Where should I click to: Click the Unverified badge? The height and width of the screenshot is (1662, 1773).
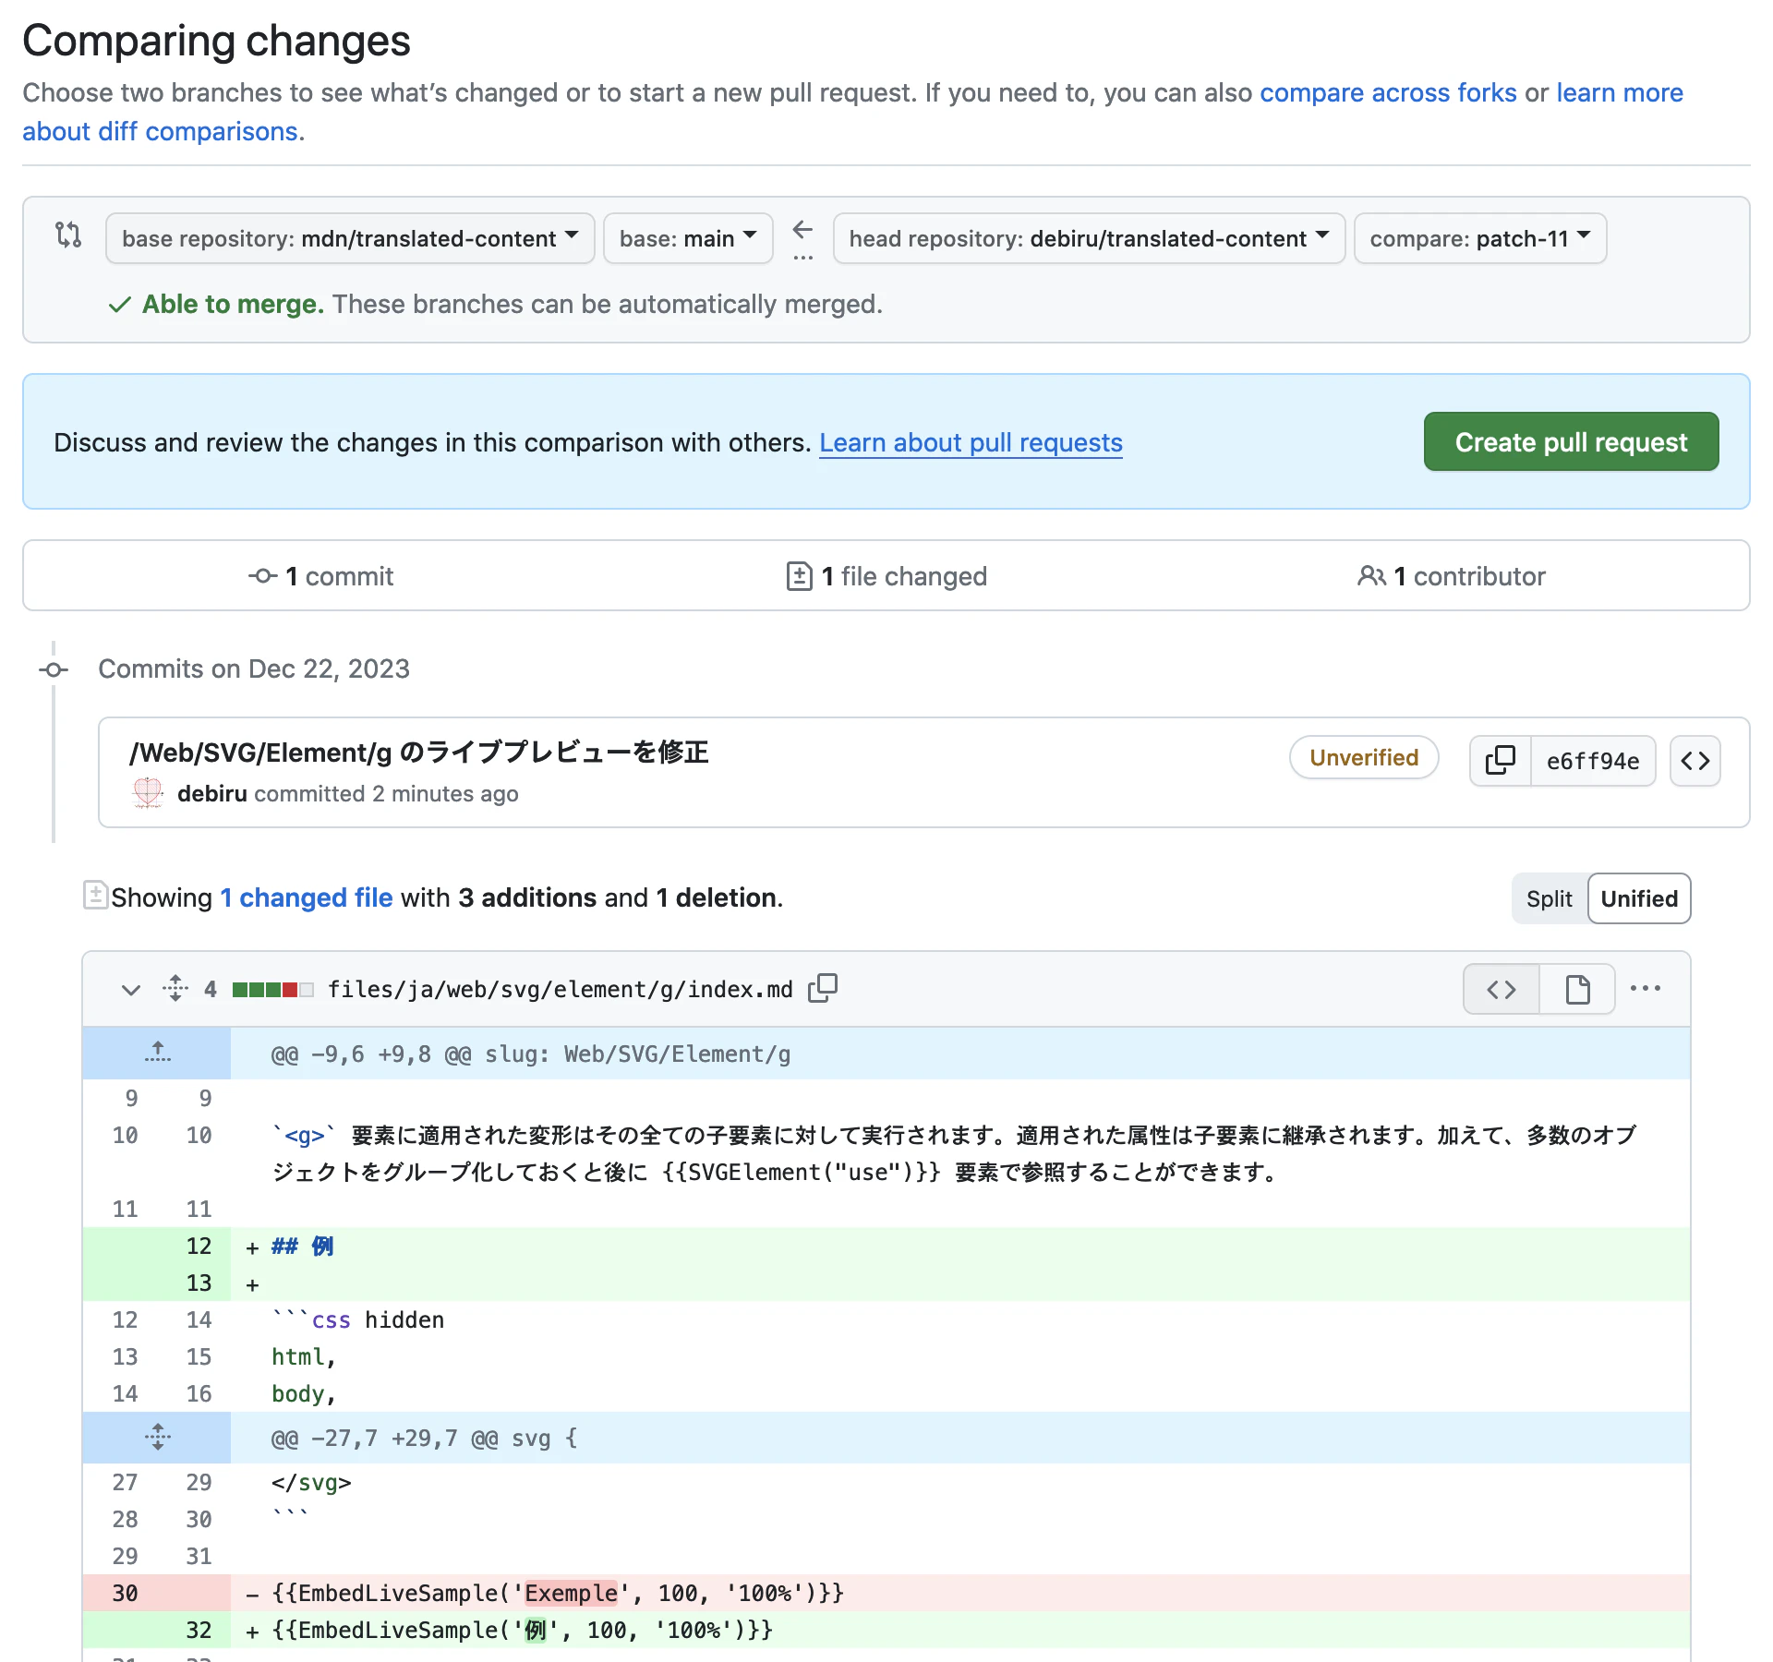coord(1364,757)
